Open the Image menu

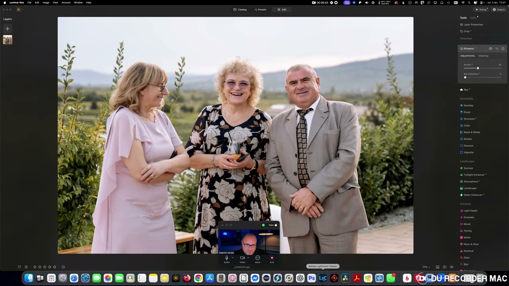click(46, 2)
